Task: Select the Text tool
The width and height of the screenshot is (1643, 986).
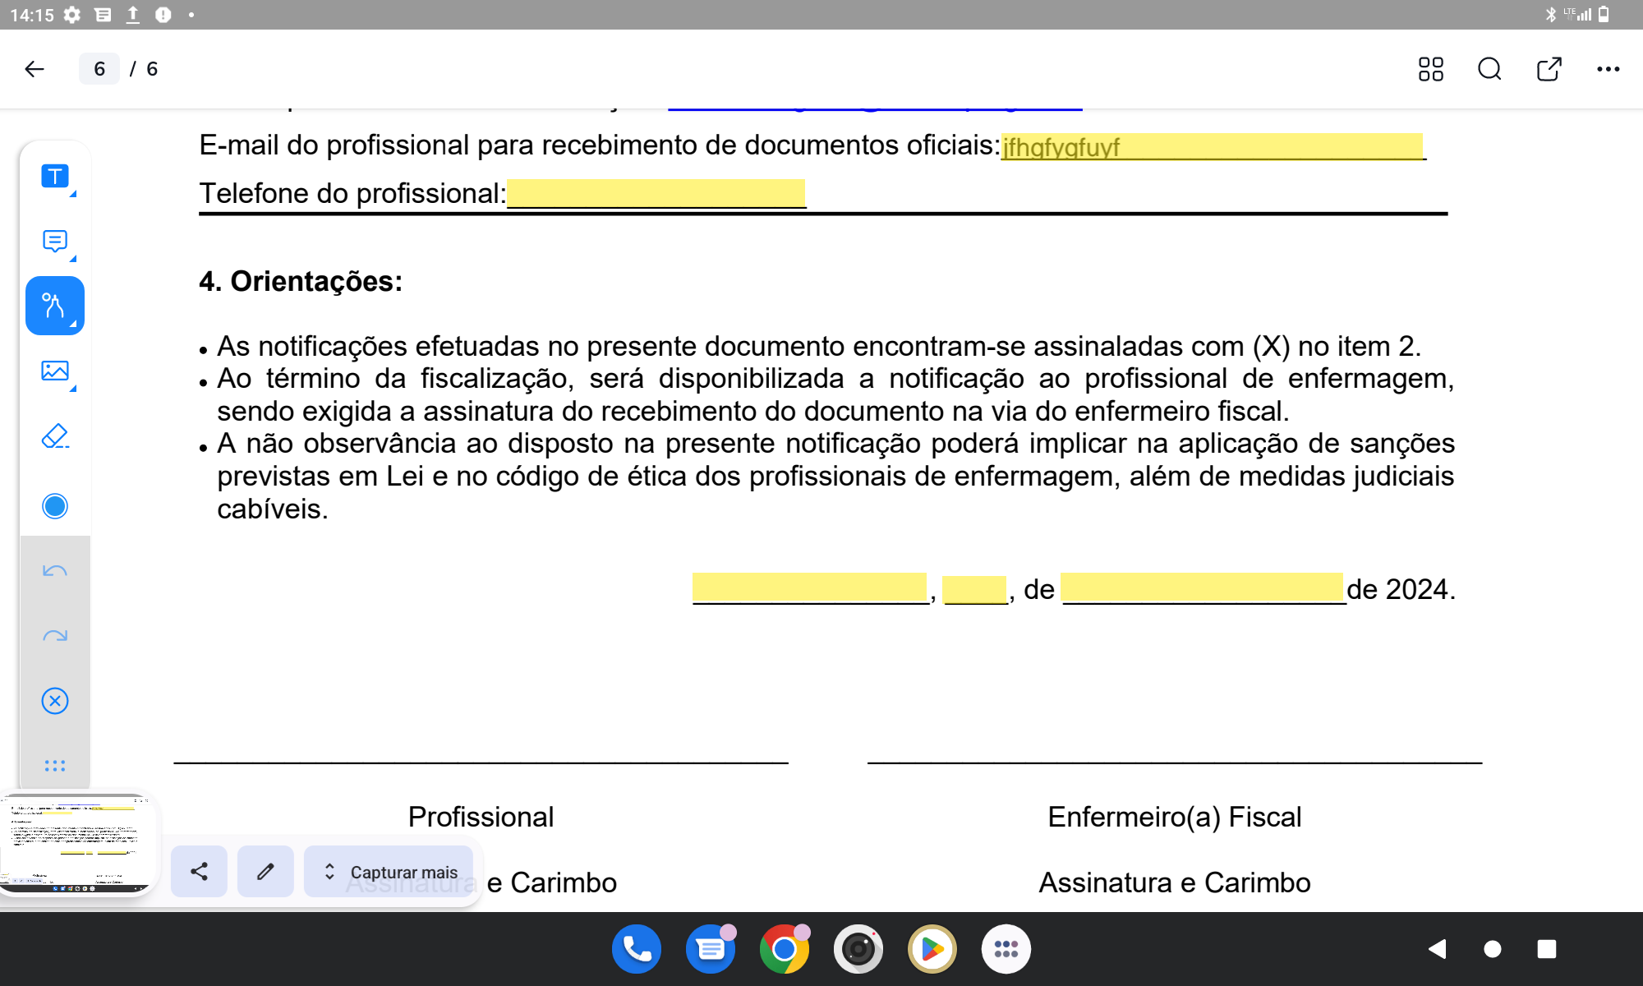Action: tap(55, 176)
